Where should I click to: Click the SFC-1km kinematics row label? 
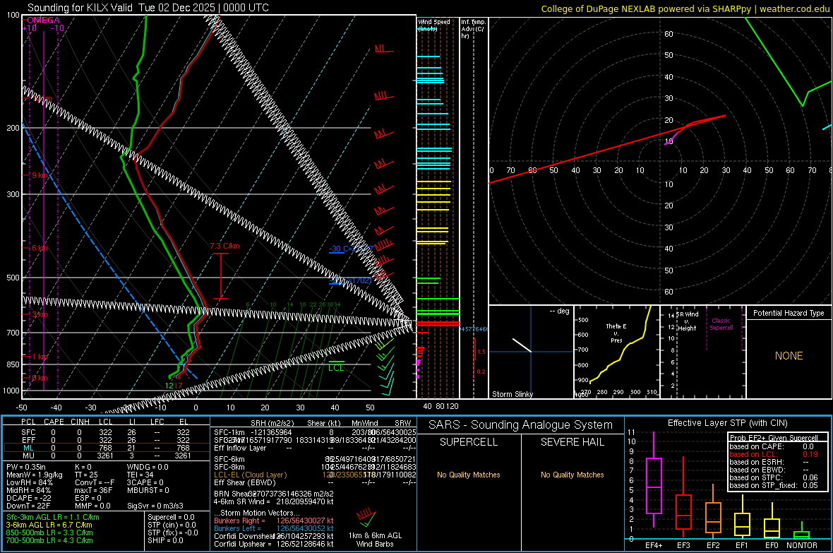tap(229, 433)
